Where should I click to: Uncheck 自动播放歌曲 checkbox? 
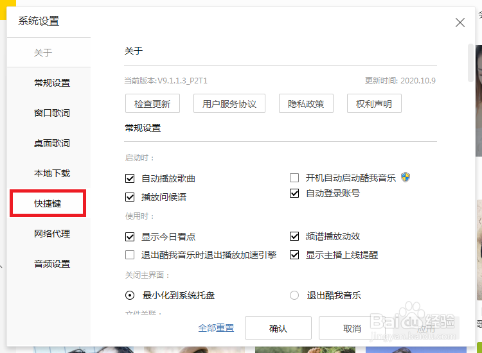[x=130, y=178]
